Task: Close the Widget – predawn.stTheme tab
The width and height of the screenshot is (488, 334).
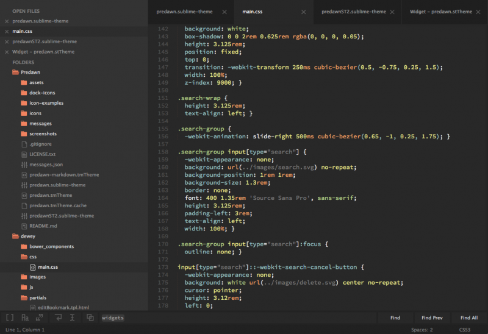Action: point(478,12)
